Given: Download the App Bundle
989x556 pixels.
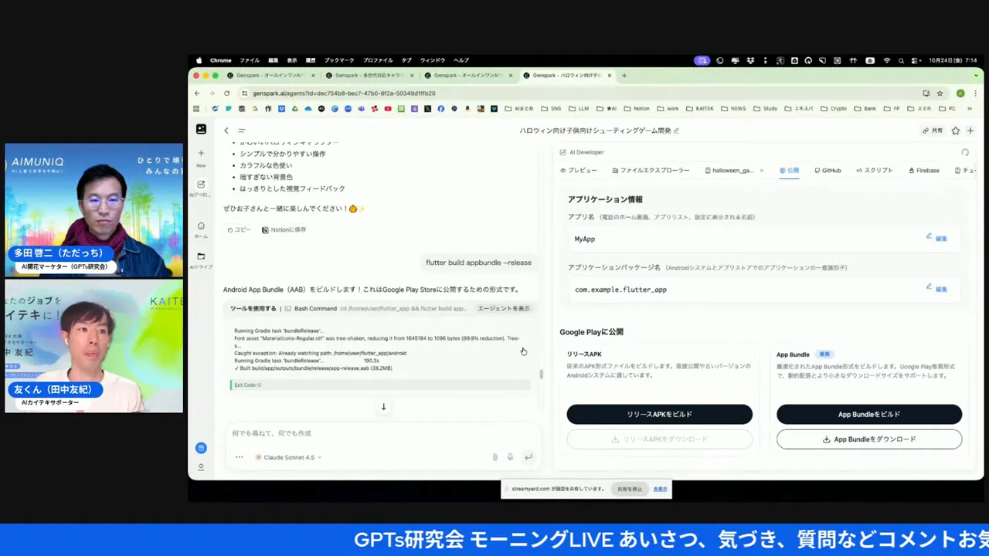Looking at the screenshot, I should click(869, 439).
